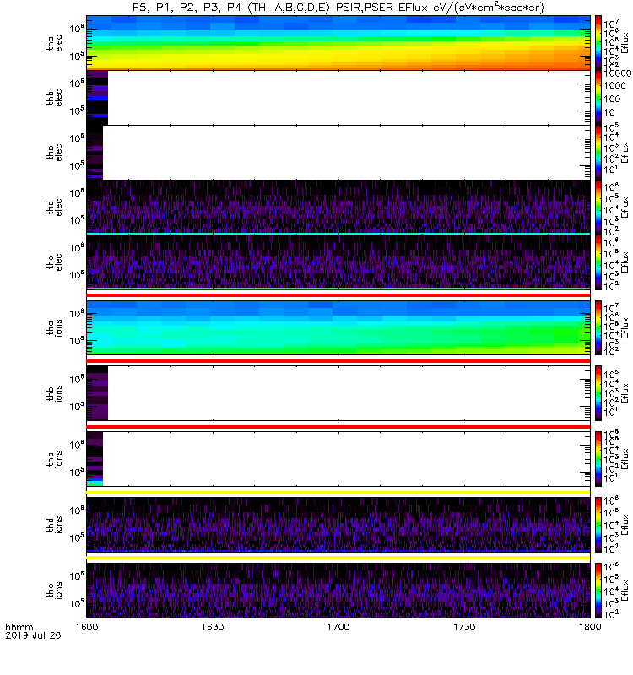Click the 1730 time axis label

(x=464, y=627)
